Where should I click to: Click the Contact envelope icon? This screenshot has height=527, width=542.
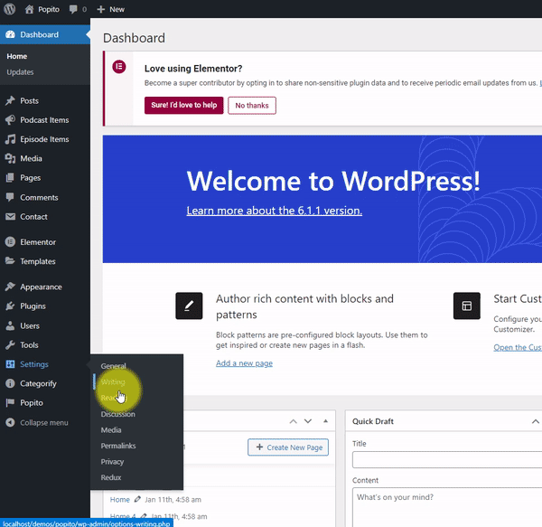tap(10, 217)
